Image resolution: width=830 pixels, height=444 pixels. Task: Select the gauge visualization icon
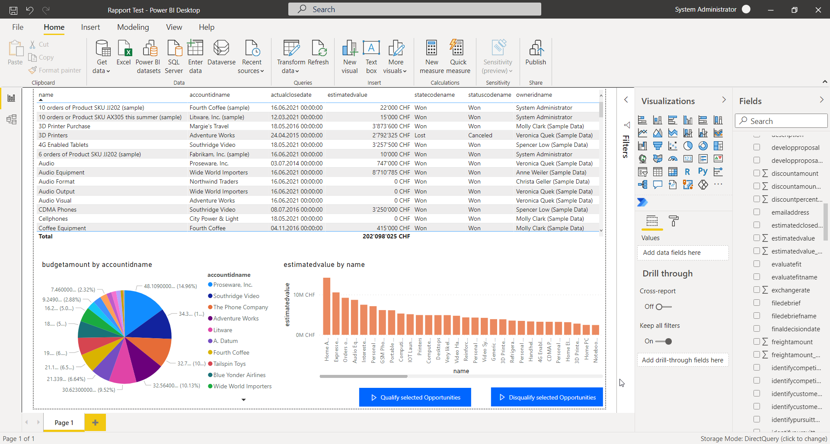(x=673, y=159)
